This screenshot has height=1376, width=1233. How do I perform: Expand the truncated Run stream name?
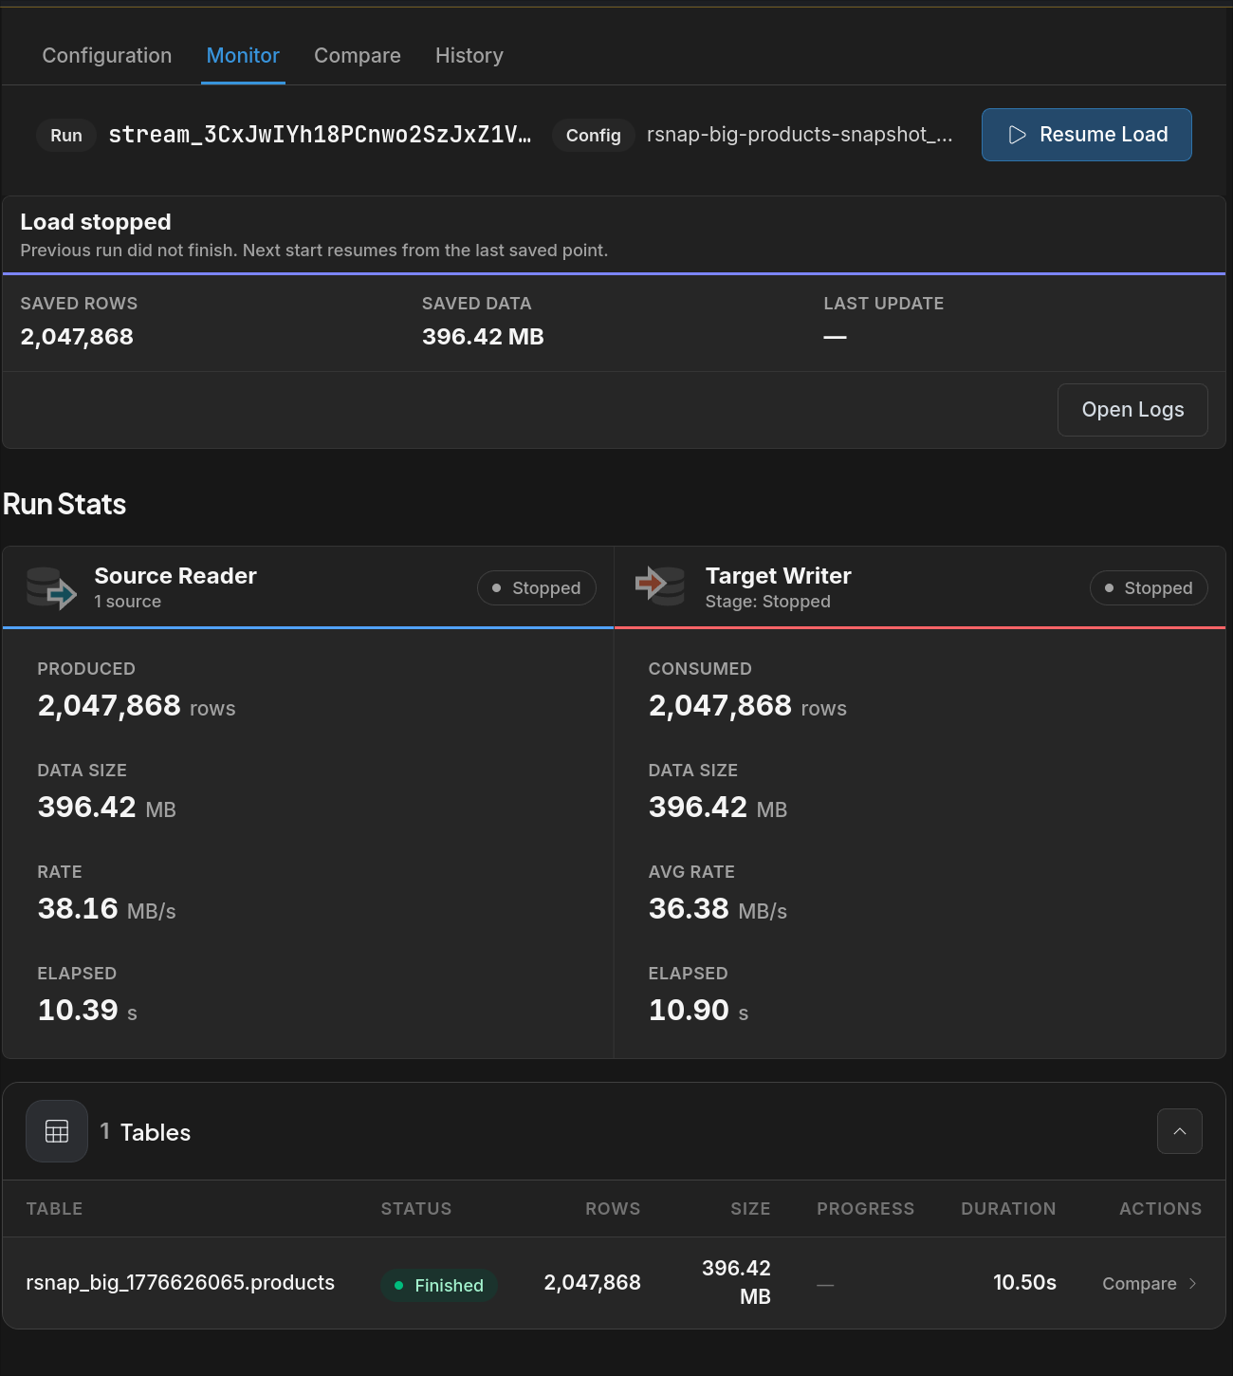[320, 135]
